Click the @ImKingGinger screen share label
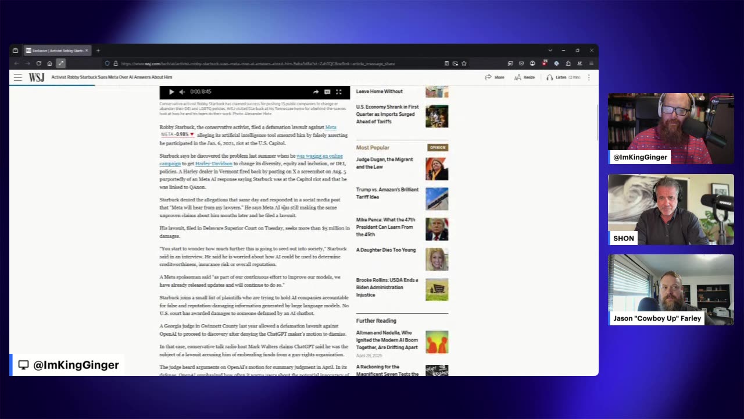Image resolution: width=744 pixels, height=419 pixels. point(68,365)
